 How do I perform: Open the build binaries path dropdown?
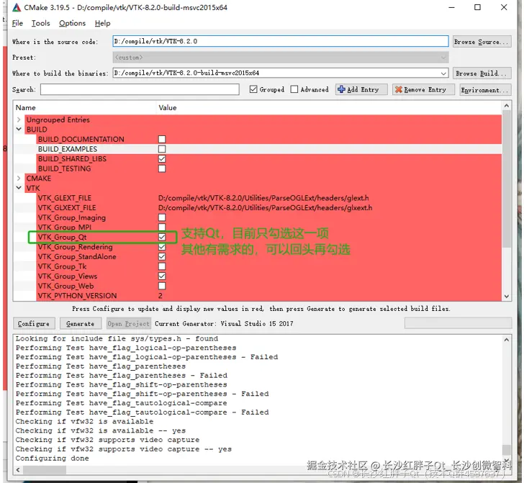click(x=443, y=73)
